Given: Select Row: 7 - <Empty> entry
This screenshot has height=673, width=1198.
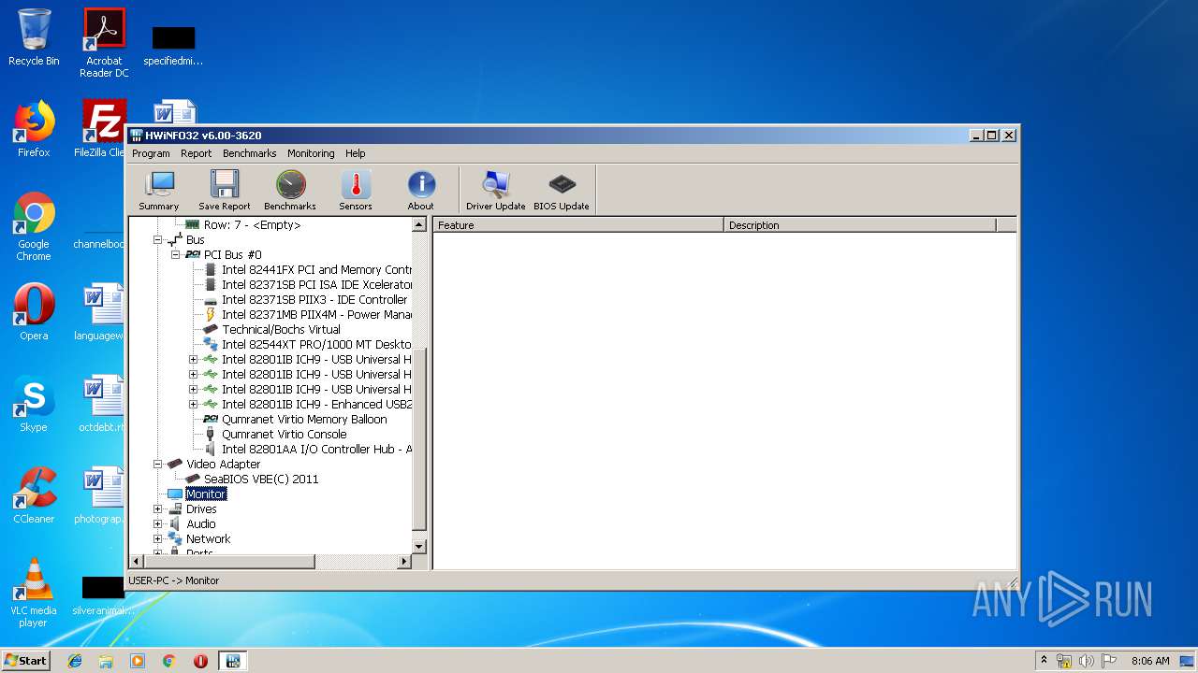Looking at the screenshot, I should pos(252,225).
